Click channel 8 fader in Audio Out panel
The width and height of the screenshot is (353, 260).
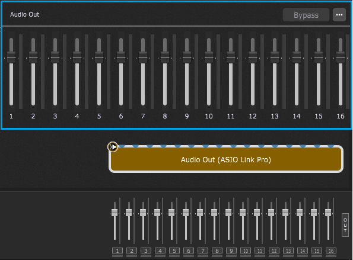[165, 57]
